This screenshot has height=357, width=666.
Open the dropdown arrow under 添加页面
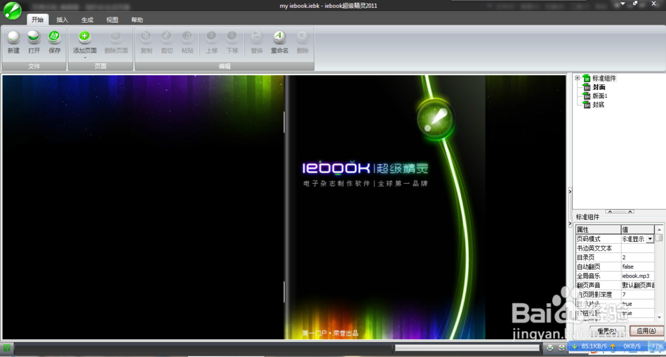[85, 57]
